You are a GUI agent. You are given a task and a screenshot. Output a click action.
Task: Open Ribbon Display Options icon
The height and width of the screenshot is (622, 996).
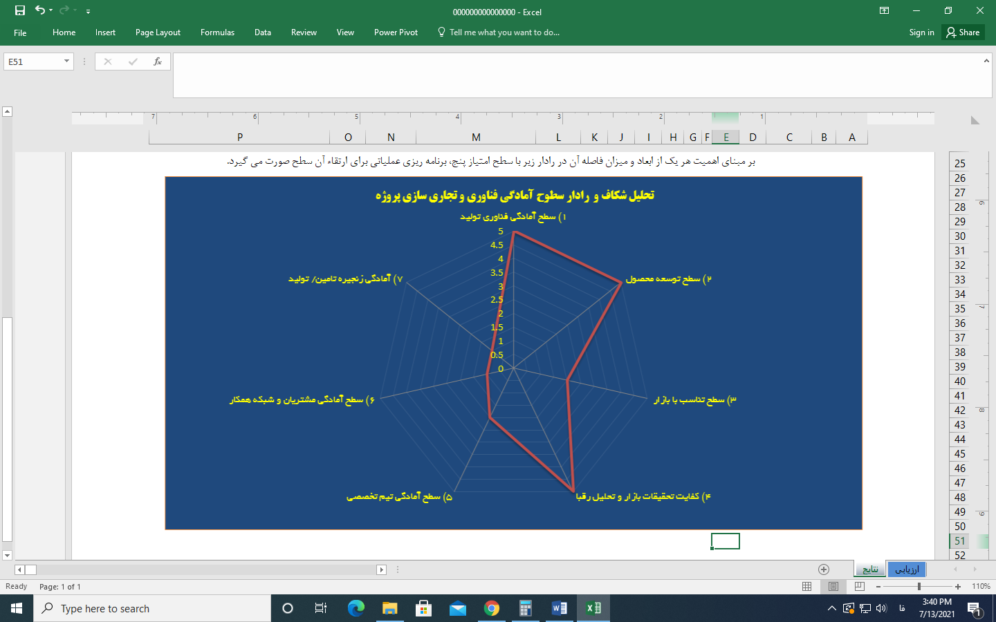click(x=884, y=10)
